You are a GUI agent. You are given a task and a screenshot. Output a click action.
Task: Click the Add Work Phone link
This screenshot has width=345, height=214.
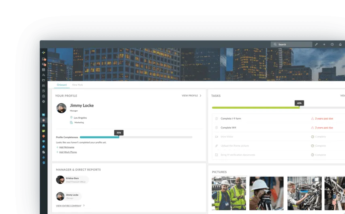point(68,152)
